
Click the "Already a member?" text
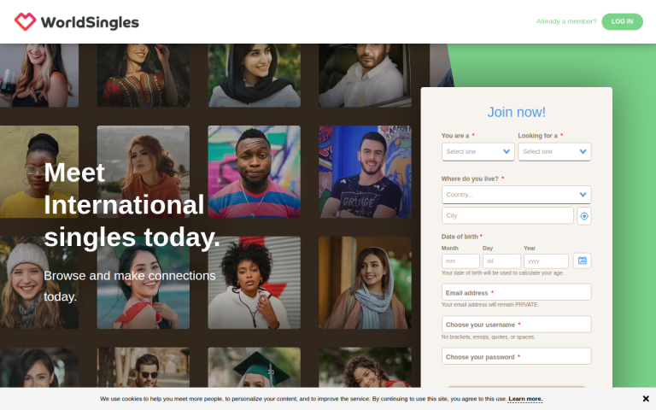tap(566, 21)
